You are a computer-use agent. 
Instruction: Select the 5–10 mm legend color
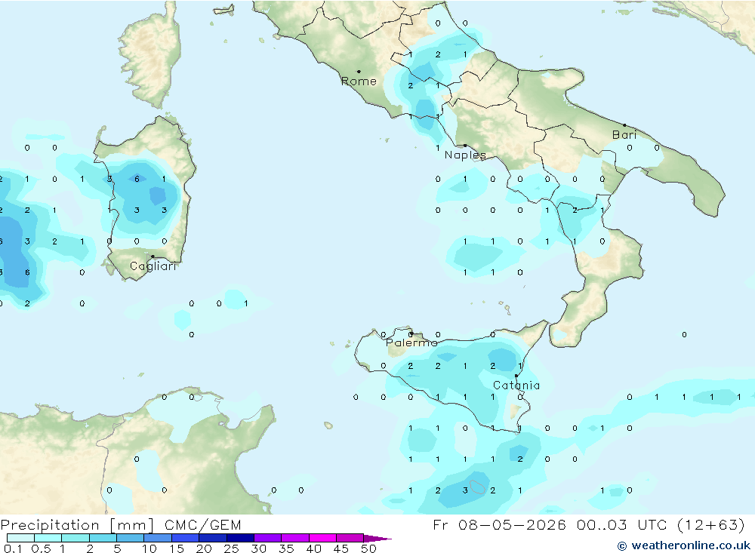click(131, 538)
